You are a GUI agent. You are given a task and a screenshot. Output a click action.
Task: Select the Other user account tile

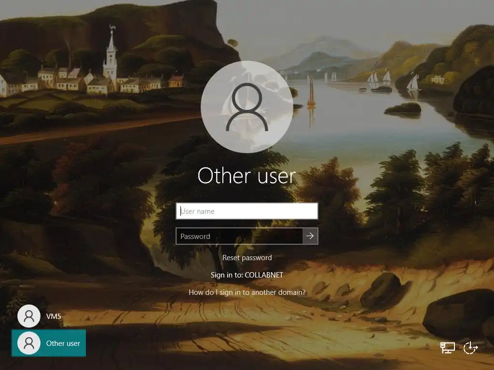[49, 343]
